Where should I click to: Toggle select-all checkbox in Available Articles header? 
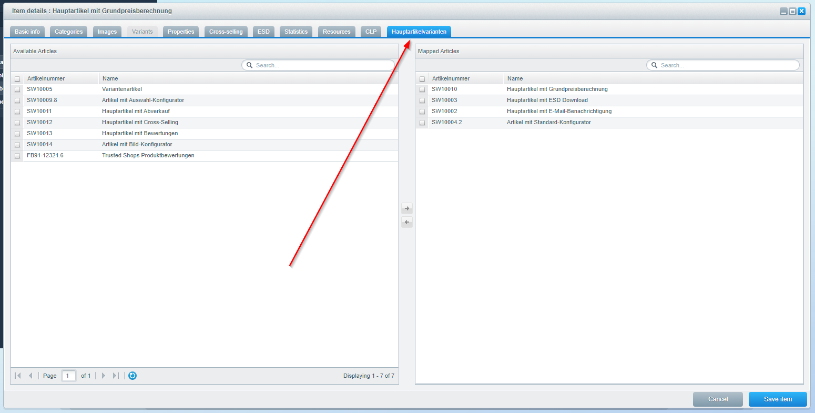[17, 79]
